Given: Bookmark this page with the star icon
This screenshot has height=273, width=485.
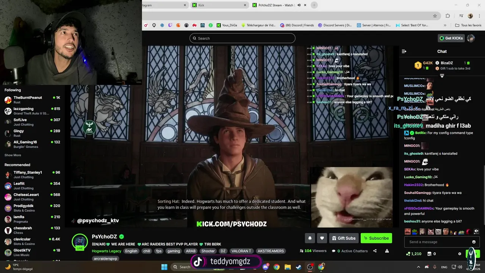Looking at the screenshot, I should (x=435, y=16).
